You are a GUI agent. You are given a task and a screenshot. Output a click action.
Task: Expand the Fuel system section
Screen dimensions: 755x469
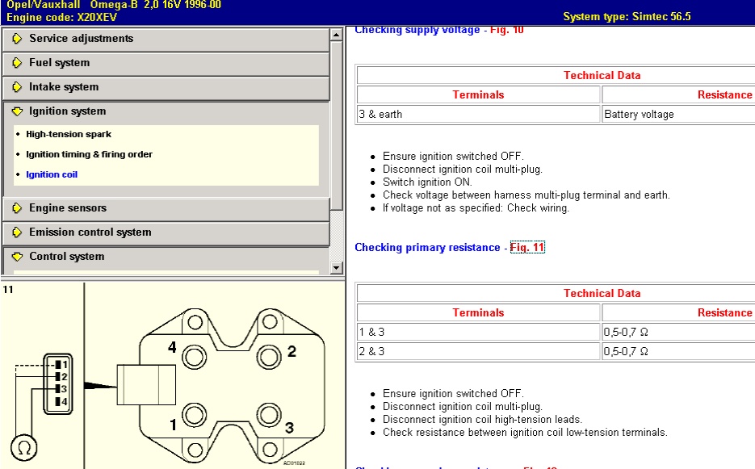pos(166,63)
